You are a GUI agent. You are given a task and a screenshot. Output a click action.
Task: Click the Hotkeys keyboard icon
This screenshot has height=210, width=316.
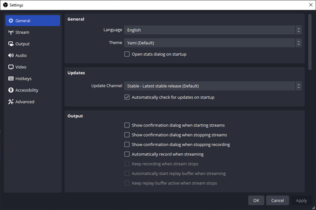[11, 79]
